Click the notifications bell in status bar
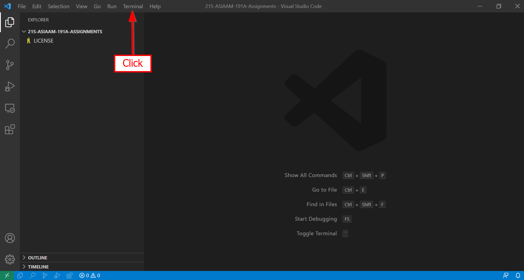The image size is (524, 280). pyautogui.click(x=518, y=275)
